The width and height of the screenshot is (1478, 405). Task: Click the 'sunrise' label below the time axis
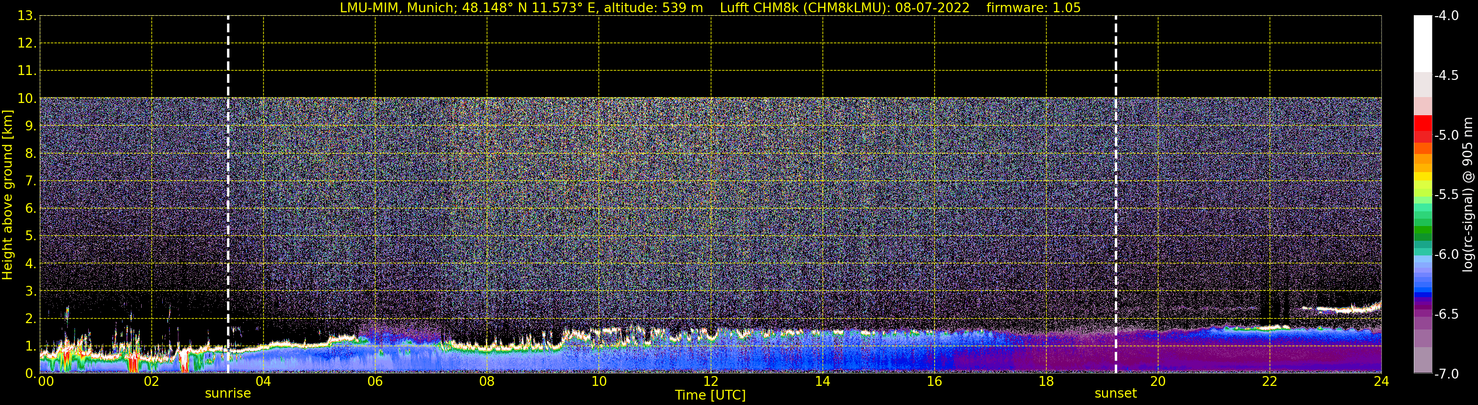point(228,394)
